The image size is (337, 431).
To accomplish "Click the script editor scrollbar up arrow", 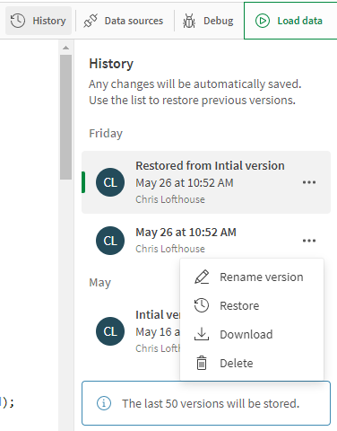I will point(66,48).
